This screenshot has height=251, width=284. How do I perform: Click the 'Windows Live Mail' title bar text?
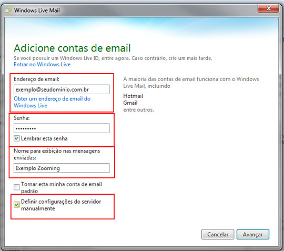[37, 11]
